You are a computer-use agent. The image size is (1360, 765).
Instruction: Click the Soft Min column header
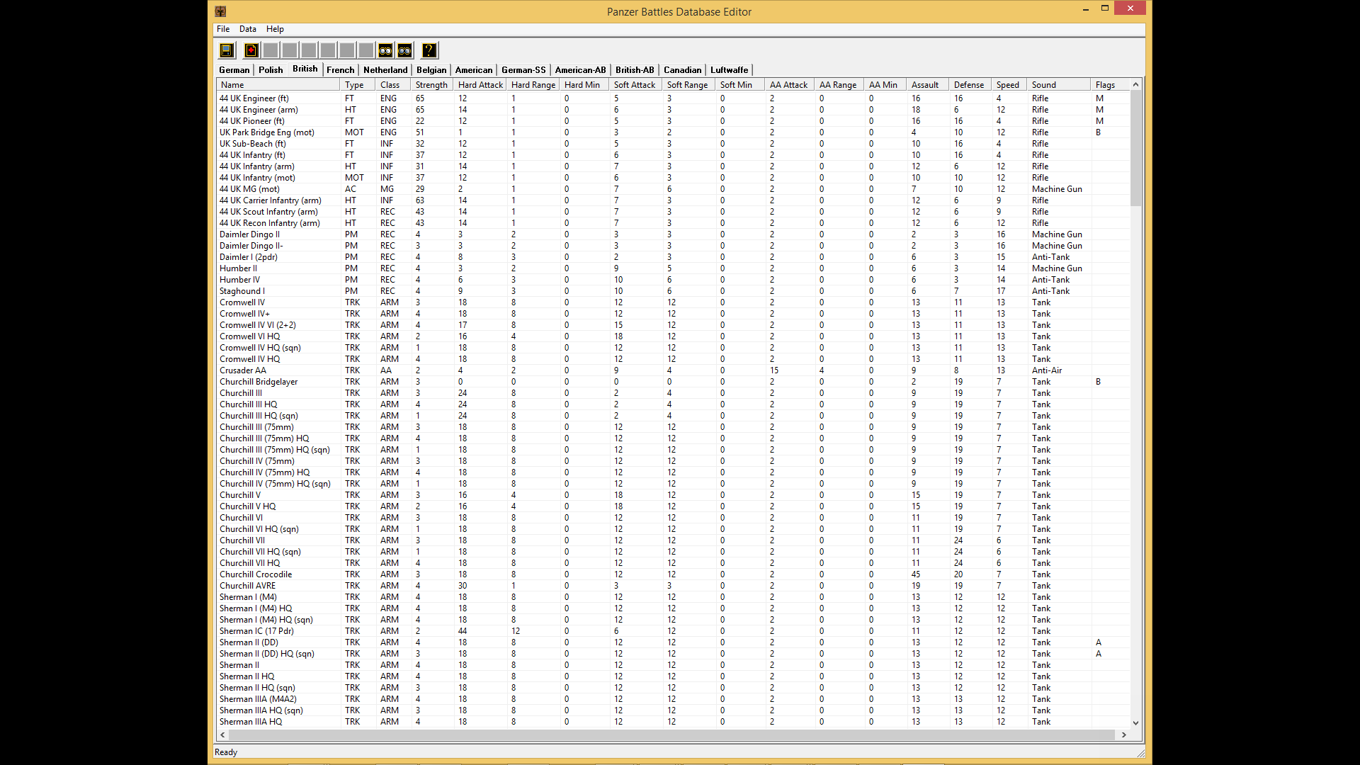tap(740, 85)
